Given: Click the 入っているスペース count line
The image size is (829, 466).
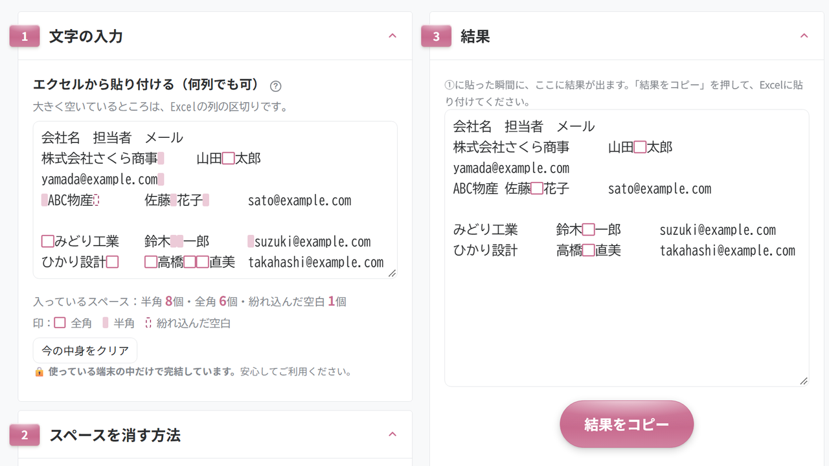Looking at the screenshot, I should point(190,302).
